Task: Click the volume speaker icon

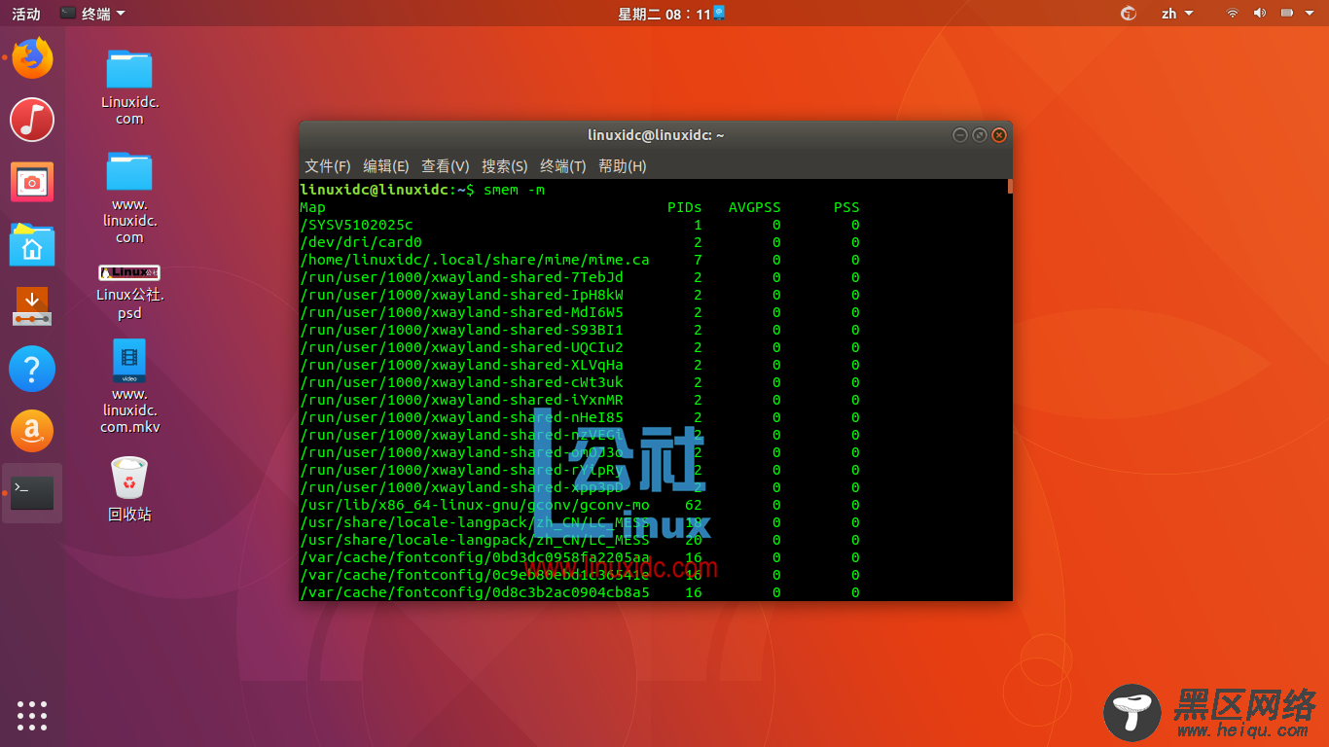Action: 1259,14
